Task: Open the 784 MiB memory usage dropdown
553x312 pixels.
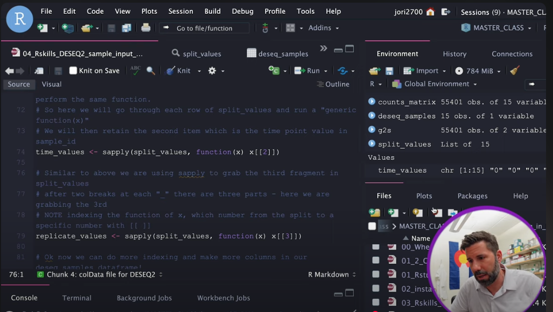Action: point(478,71)
